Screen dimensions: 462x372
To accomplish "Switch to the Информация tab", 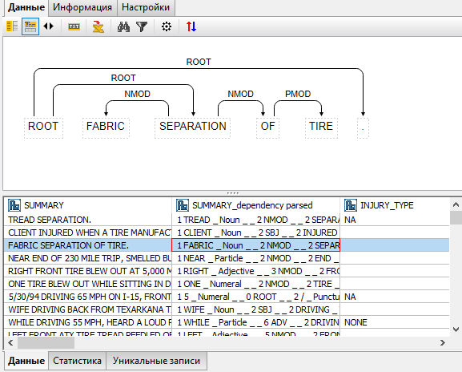I will pos(82,7).
